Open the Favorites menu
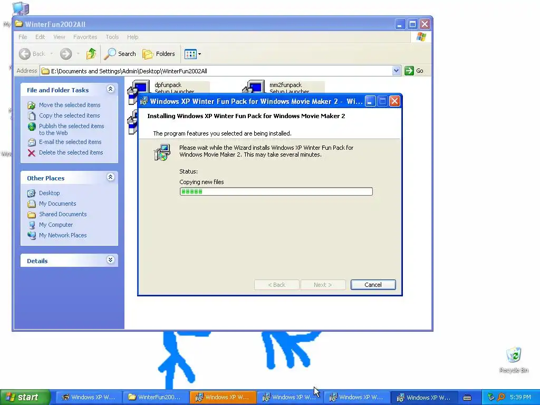The image size is (540, 405). pyautogui.click(x=85, y=37)
